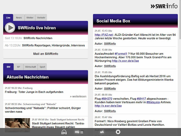This screenshot has width=181, height=136.
Task: Open the #MH17 hashtag link
Action: pos(141,99)
